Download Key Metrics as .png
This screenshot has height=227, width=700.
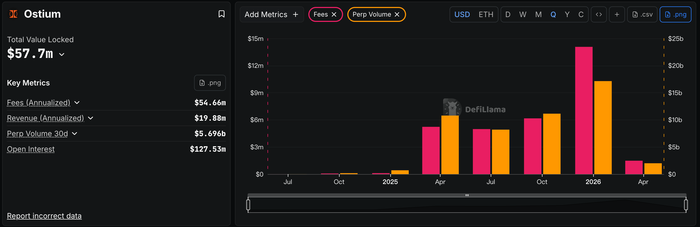pos(210,83)
